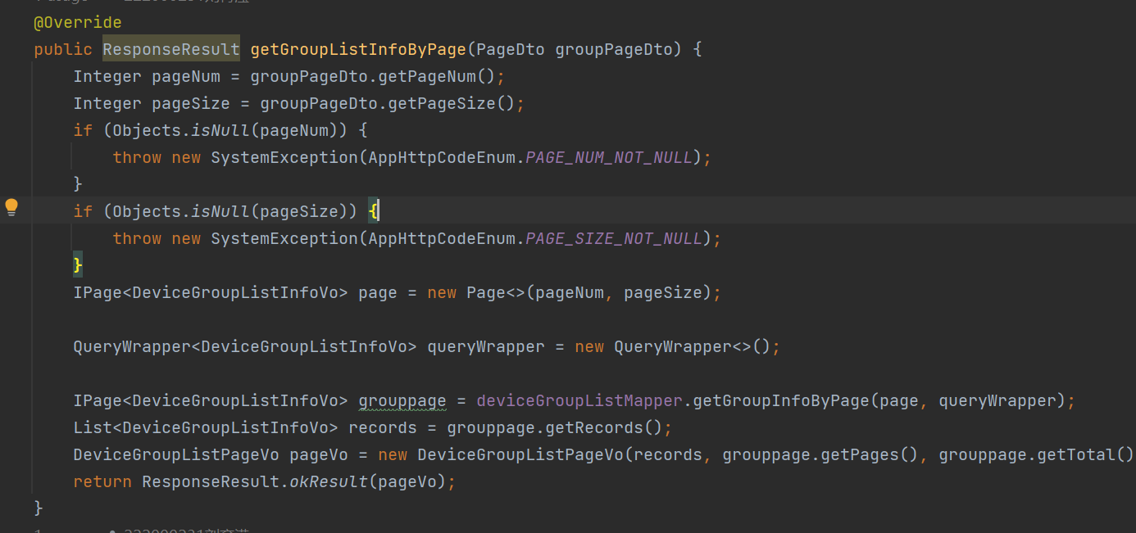Click the getGroupInfoByPage method call
This screenshot has height=533, width=1136.
click(x=781, y=401)
